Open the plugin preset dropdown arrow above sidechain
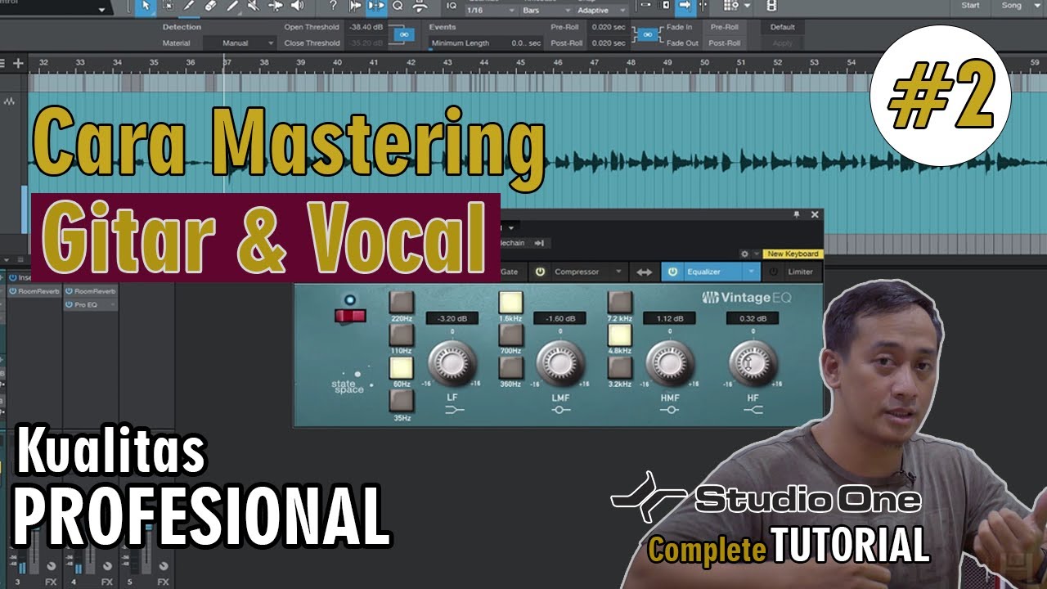The image size is (1047, 589). point(512,227)
